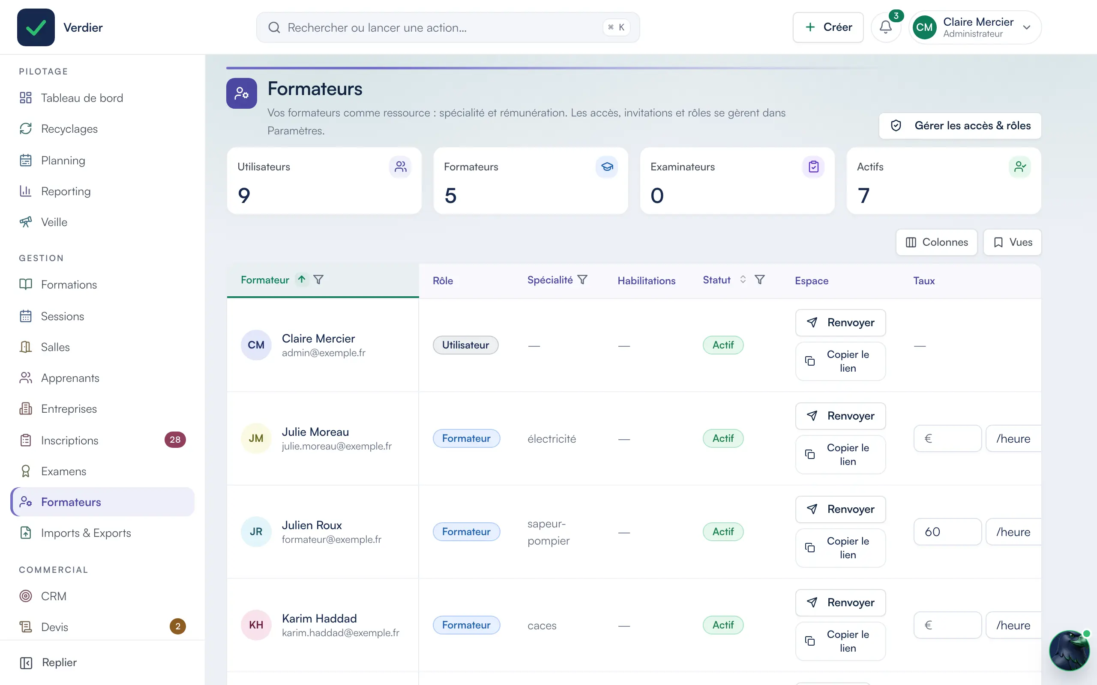The width and height of the screenshot is (1097, 685).
Task: Navigate to Inscriptions with 28 badge
Action: click(x=102, y=440)
